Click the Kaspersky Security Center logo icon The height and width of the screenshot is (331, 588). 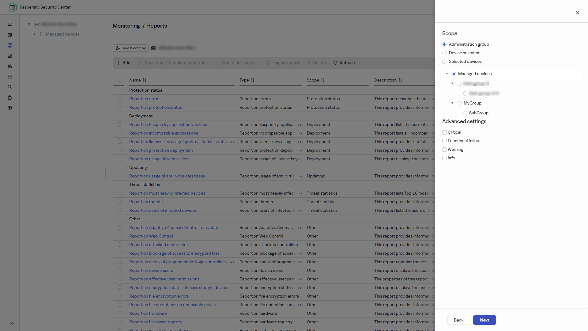click(x=12, y=7)
